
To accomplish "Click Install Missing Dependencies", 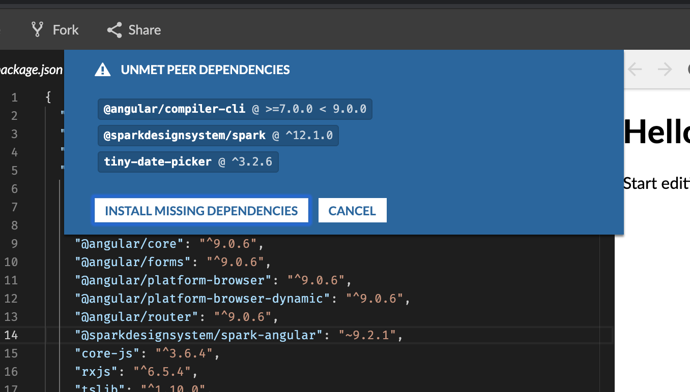I will [x=201, y=210].
